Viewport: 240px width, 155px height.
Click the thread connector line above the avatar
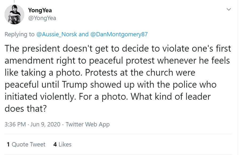(x=14, y=2)
